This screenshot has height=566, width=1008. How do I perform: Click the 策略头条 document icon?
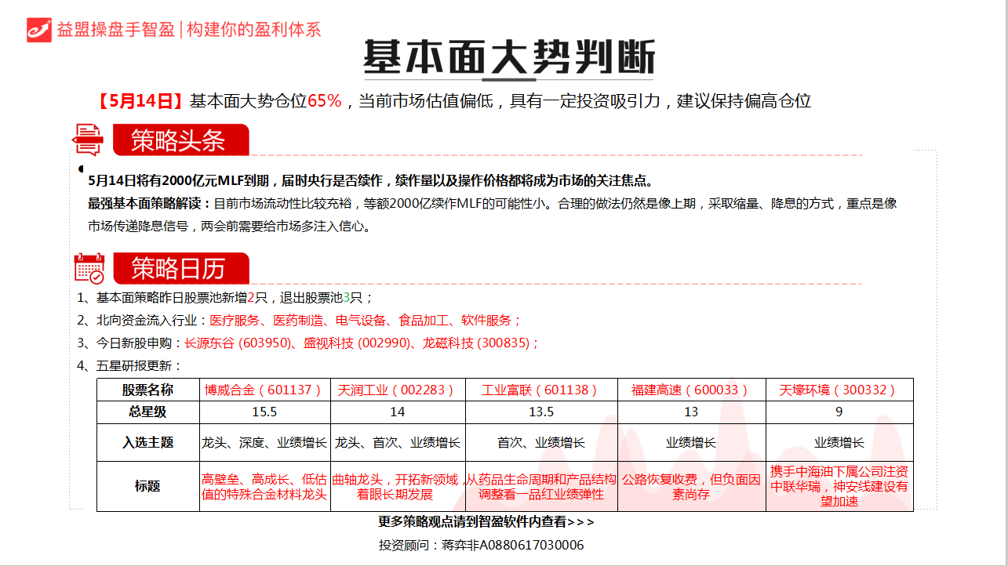click(x=87, y=140)
